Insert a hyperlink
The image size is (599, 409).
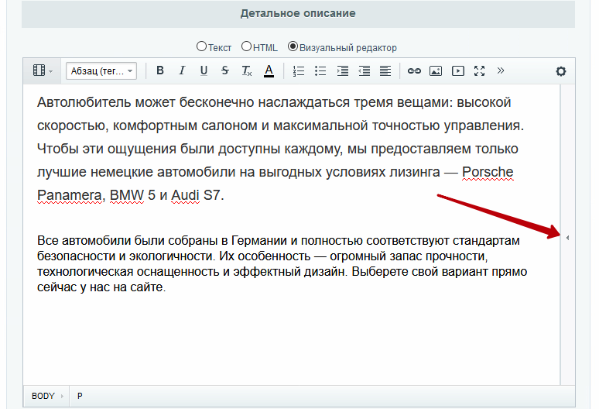[414, 71]
